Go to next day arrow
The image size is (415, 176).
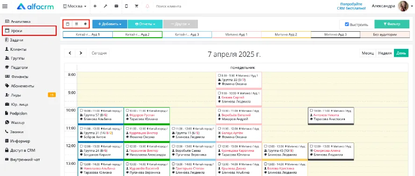click(81, 53)
